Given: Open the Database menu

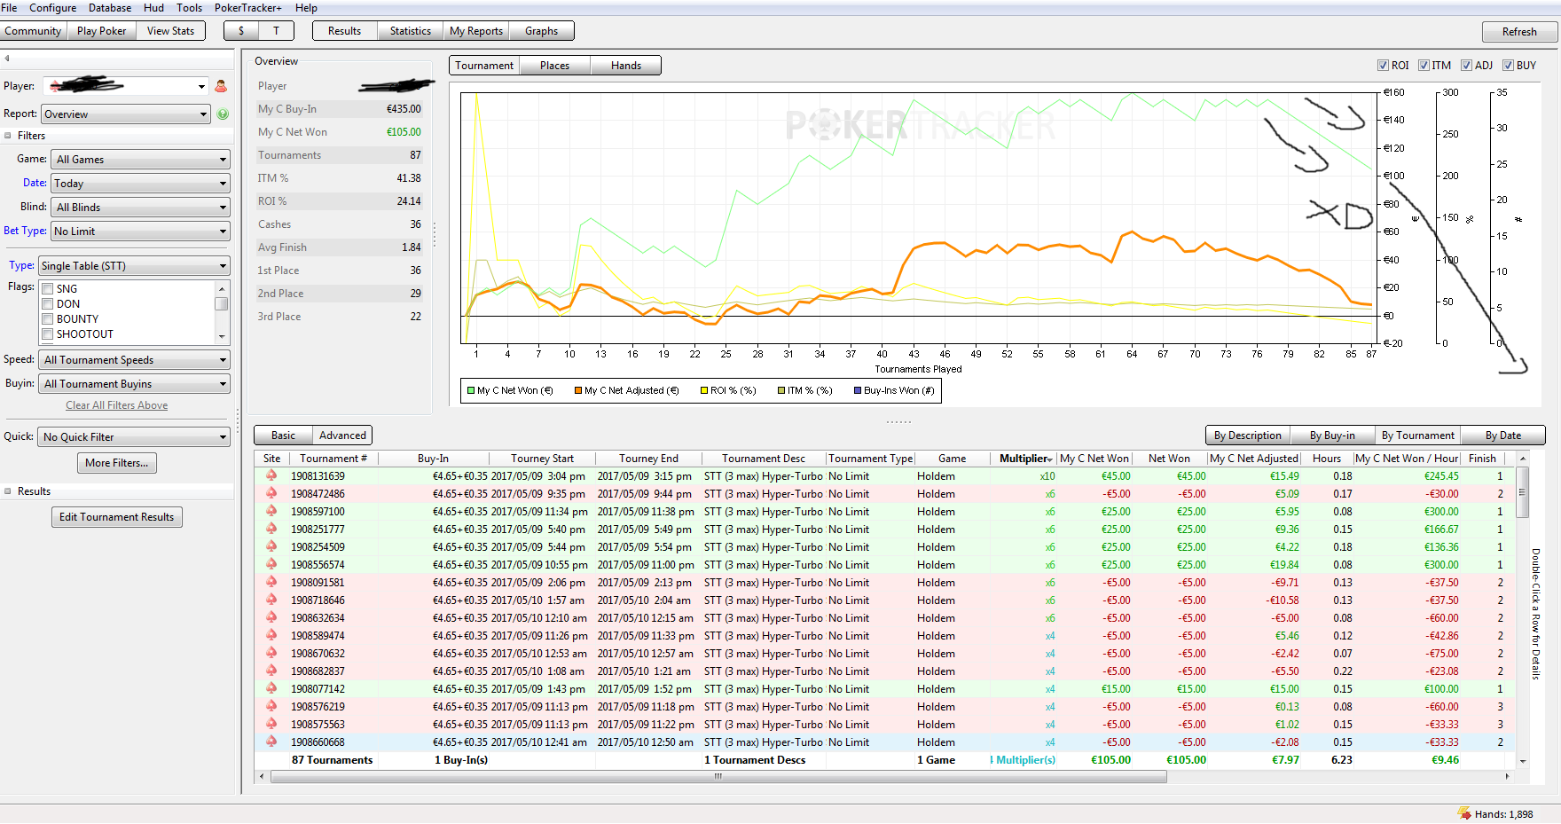Looking at the screenshot, I should (110, 8).
